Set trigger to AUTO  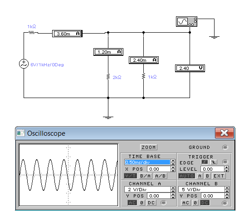pos(186,176)
